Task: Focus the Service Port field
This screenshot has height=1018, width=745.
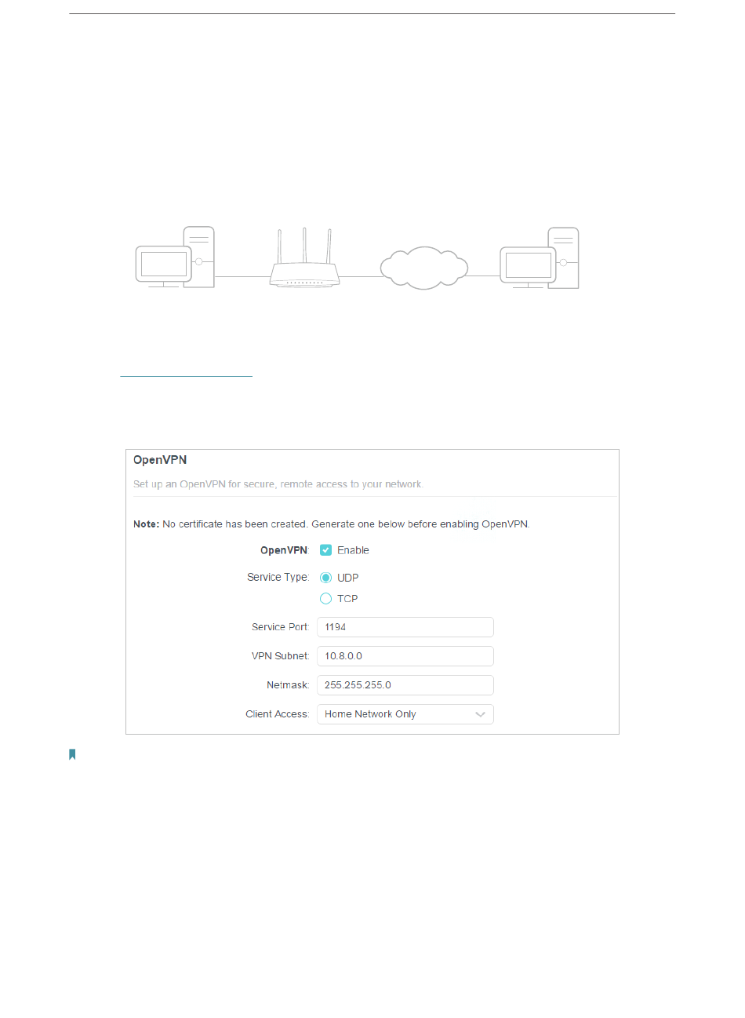Action: 405,627
